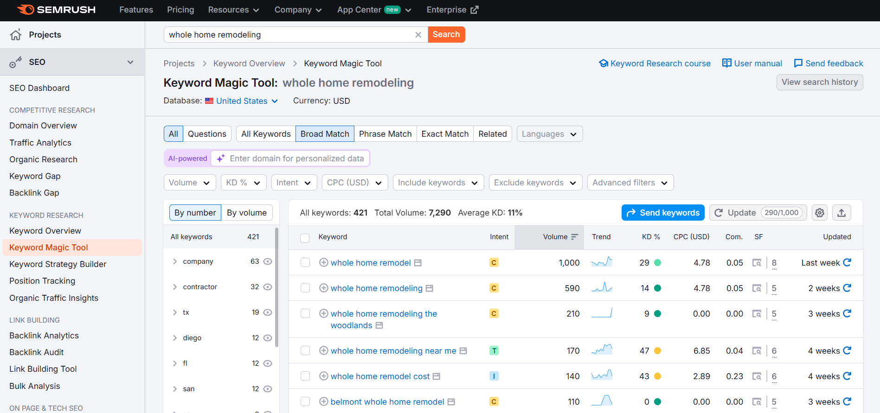Check whole home remodeling the woodlands row
Image resolution: width=880 pixels, height=413 pixels.
click(x=305, y=313)
